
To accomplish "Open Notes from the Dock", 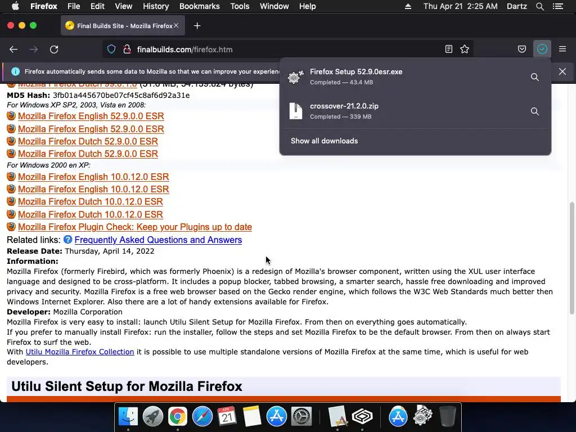I will (252, 416).
